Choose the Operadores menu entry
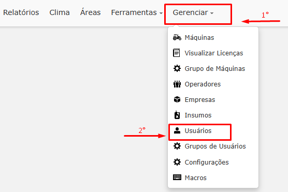This screenshot has height=192, width=288. [213, 84]
